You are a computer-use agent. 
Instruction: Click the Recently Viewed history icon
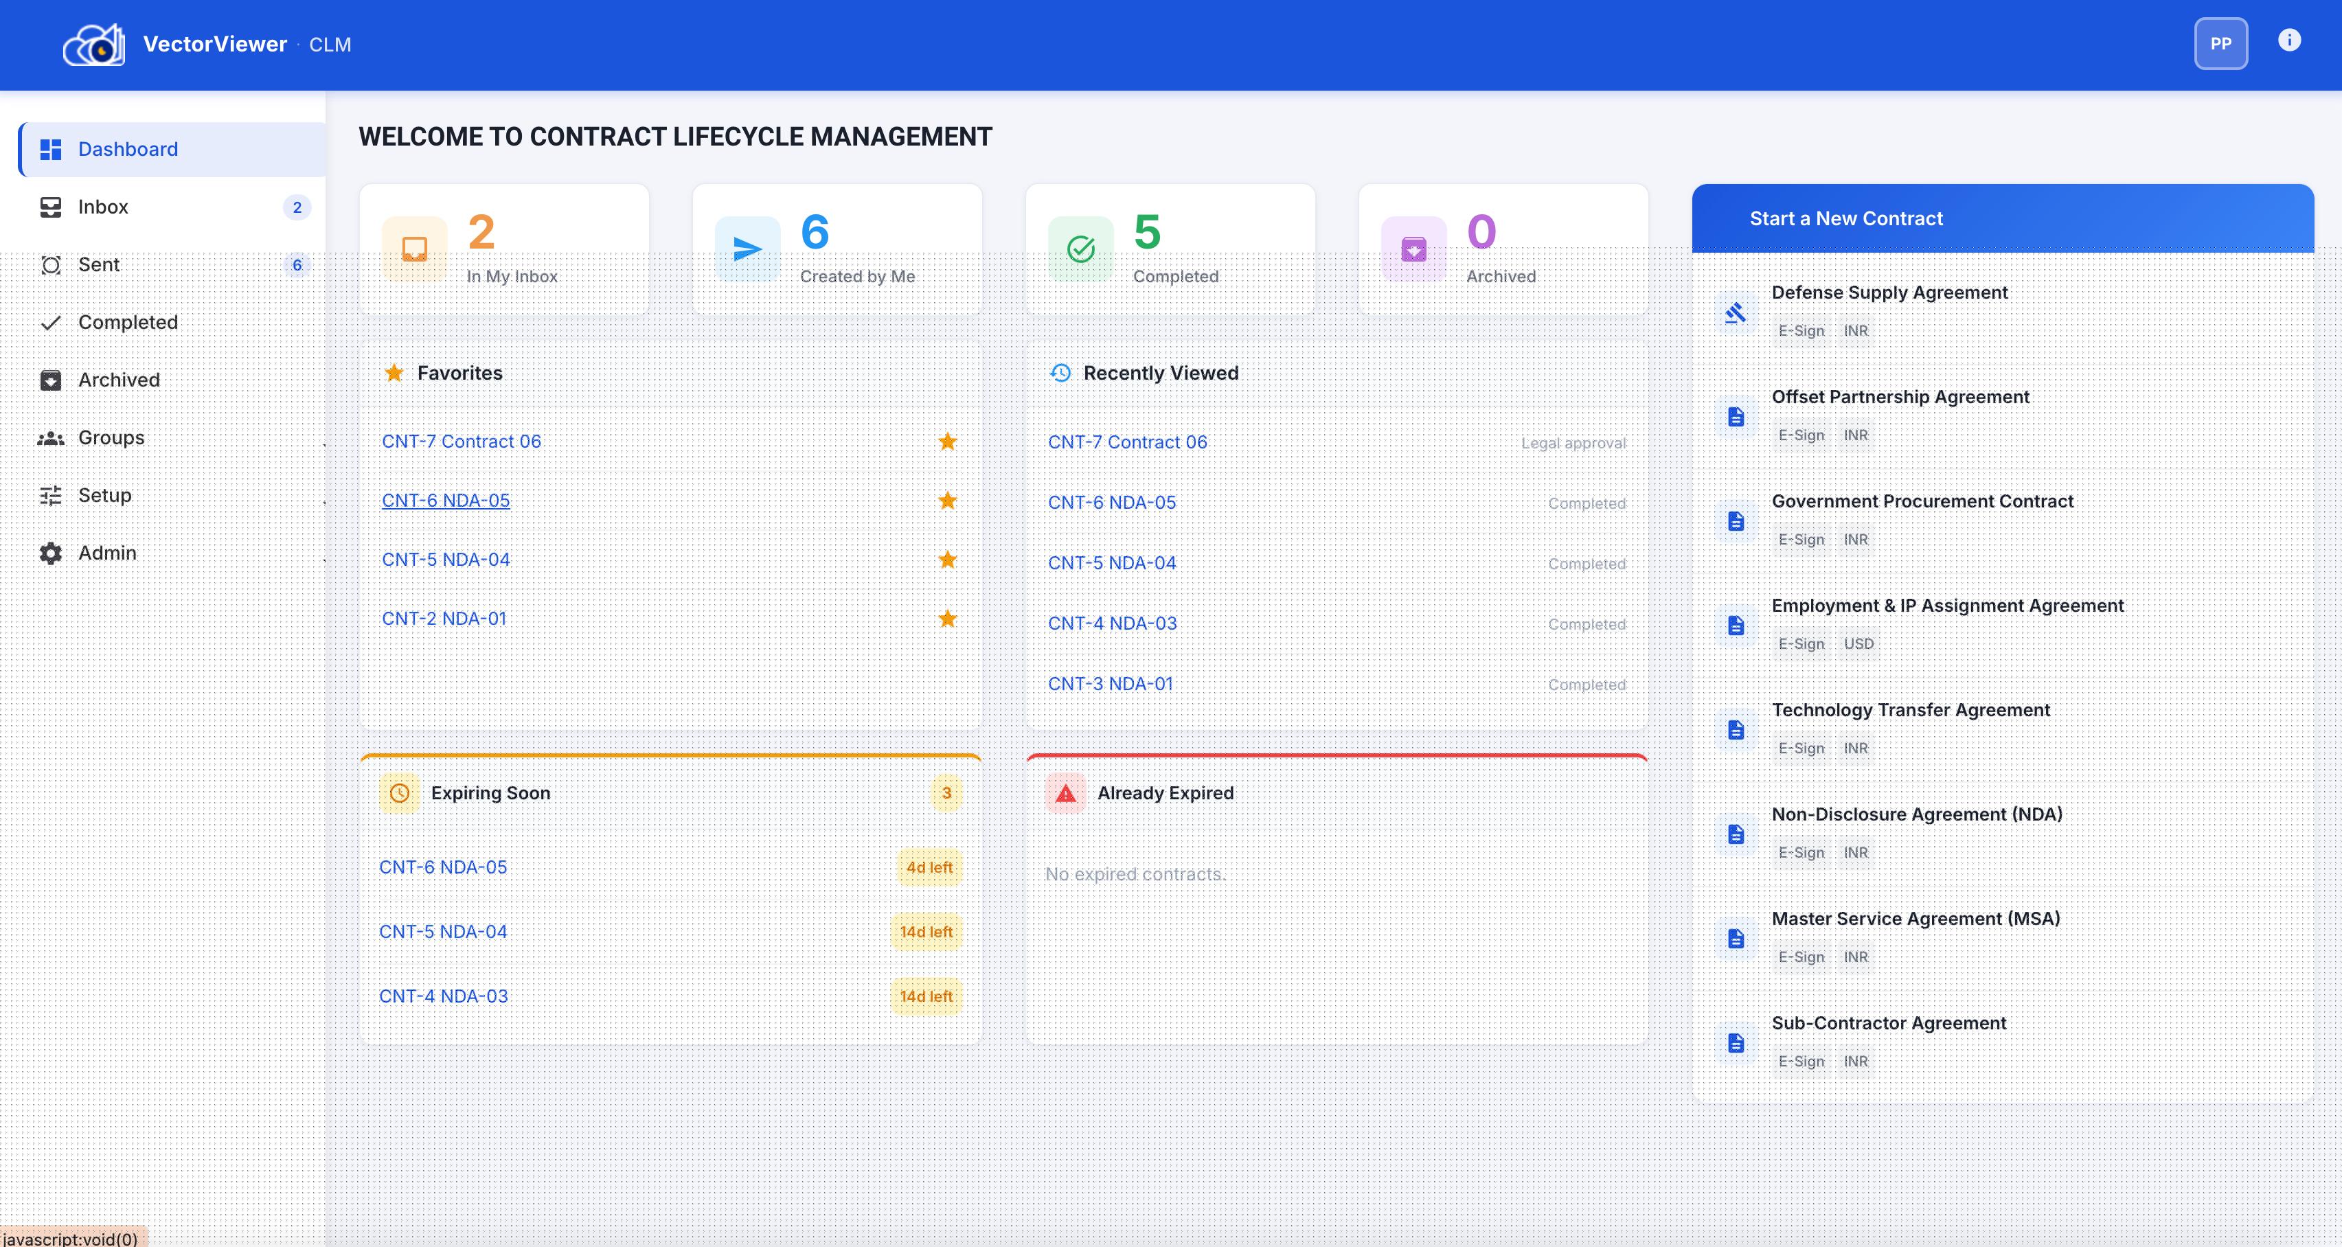point(1060,373)
